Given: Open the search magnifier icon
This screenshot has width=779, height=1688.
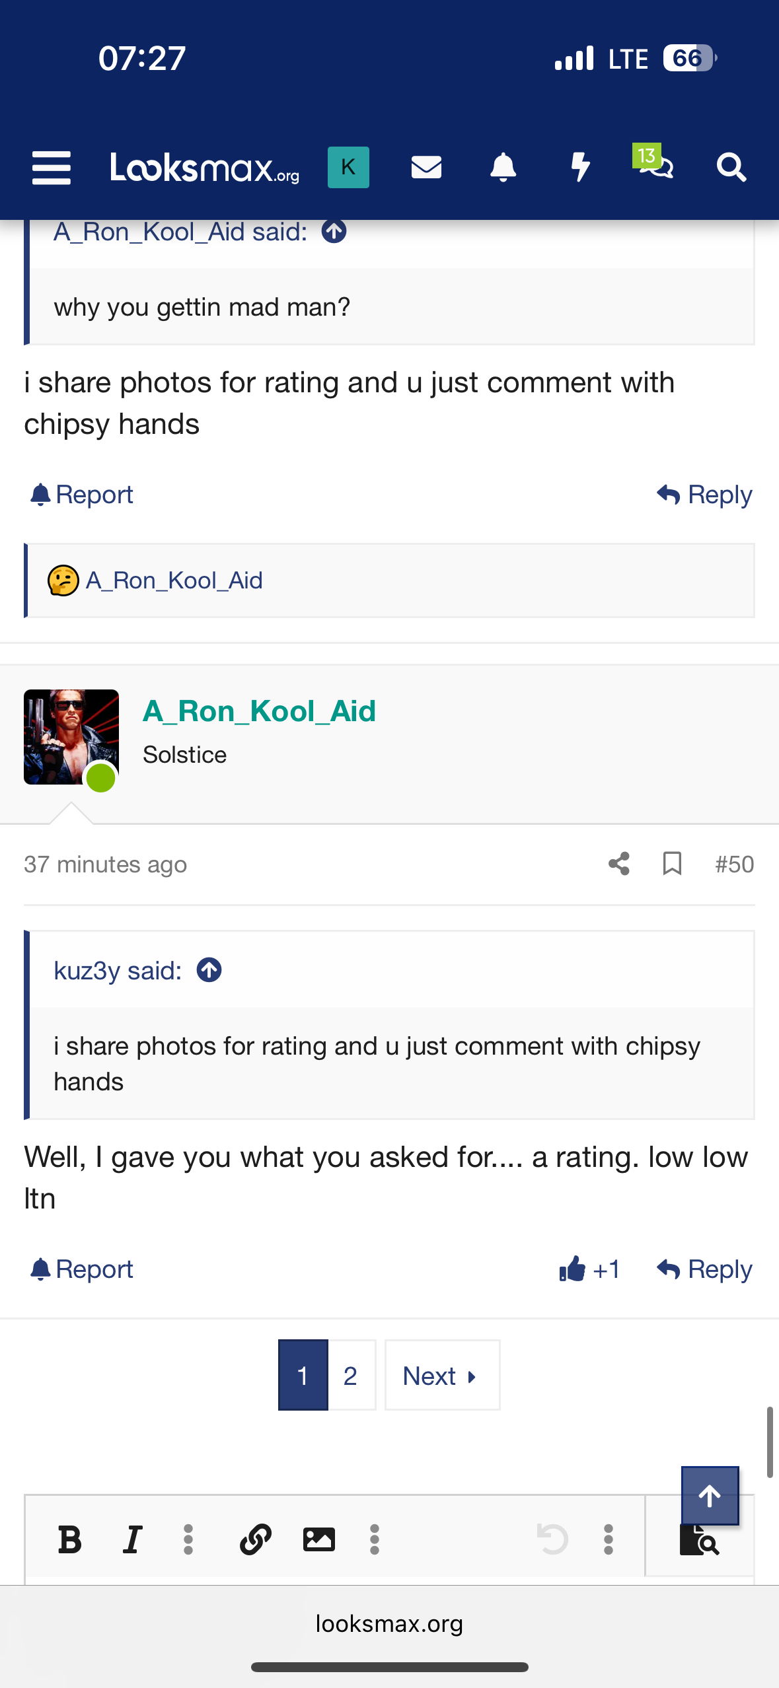Looking at the screenshot, I should coord(731,167).
